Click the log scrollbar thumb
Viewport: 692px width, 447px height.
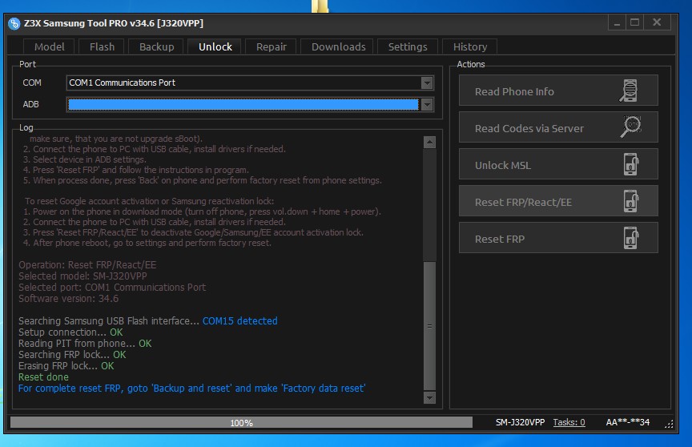click(429, 326)
